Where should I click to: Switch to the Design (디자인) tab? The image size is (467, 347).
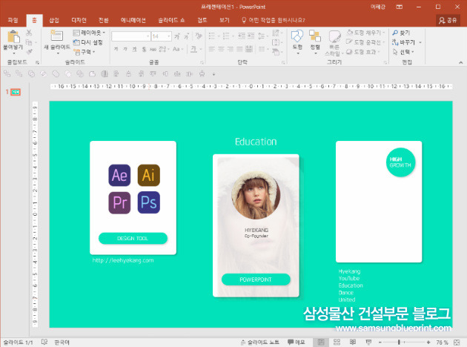point(79,20)
